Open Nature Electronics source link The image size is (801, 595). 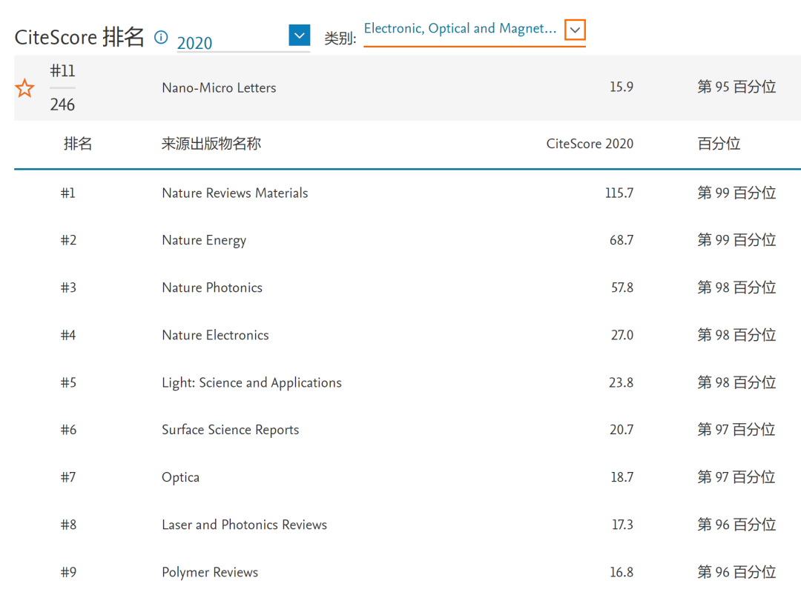[215, 335]
